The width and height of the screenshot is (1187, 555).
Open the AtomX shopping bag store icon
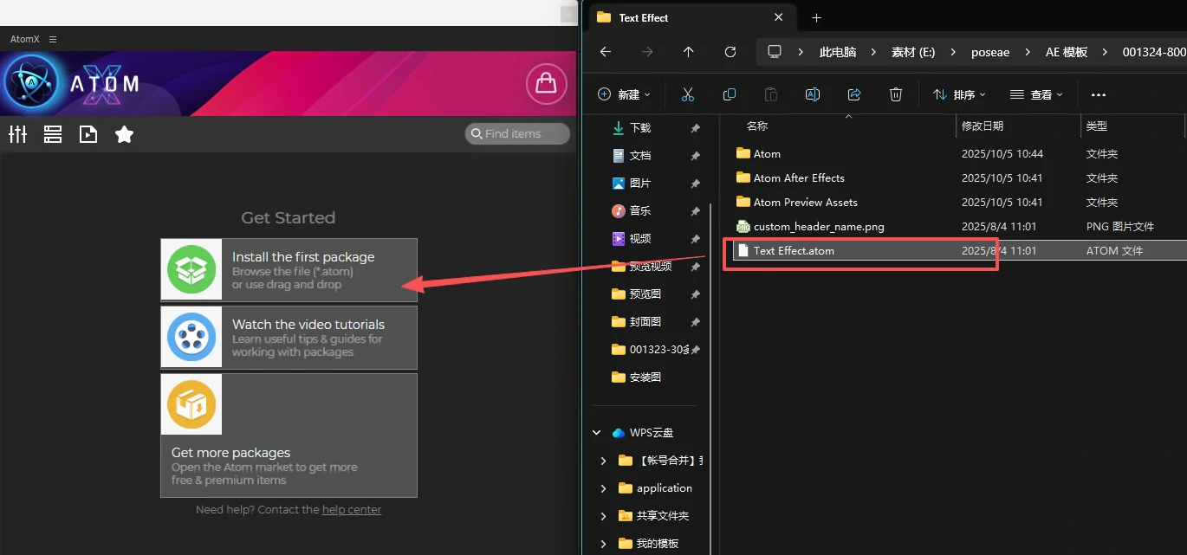pyautogui.click(x=546, y=83)
